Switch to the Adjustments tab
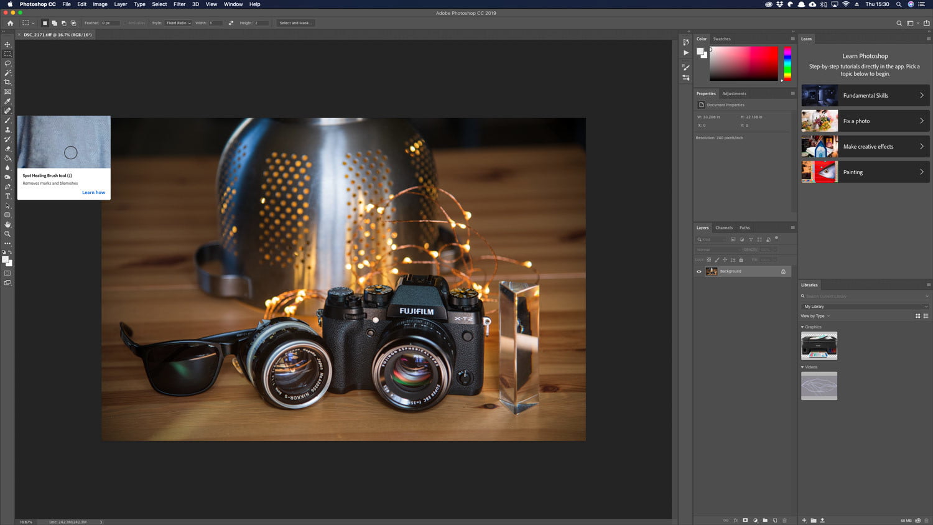The image size is (933, 525). [x=734, y=93]
